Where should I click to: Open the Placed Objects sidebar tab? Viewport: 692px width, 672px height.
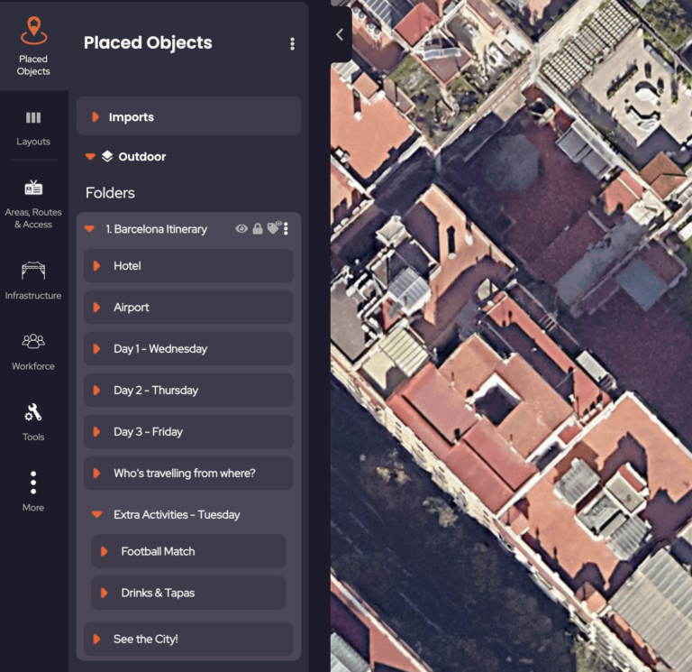tap(33, 45)
